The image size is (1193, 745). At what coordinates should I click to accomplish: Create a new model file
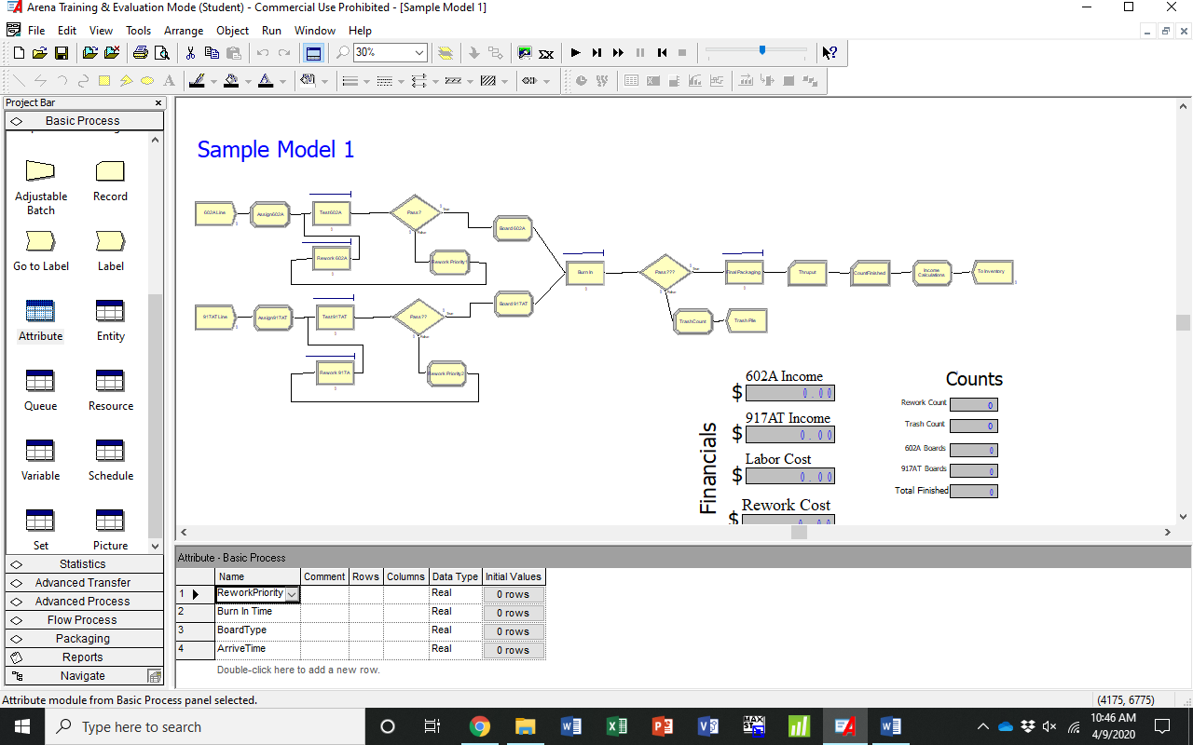pos(19,53)
